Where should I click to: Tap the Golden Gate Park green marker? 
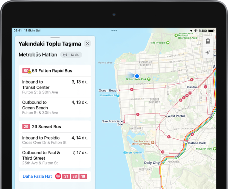click(x=149, y=79)
